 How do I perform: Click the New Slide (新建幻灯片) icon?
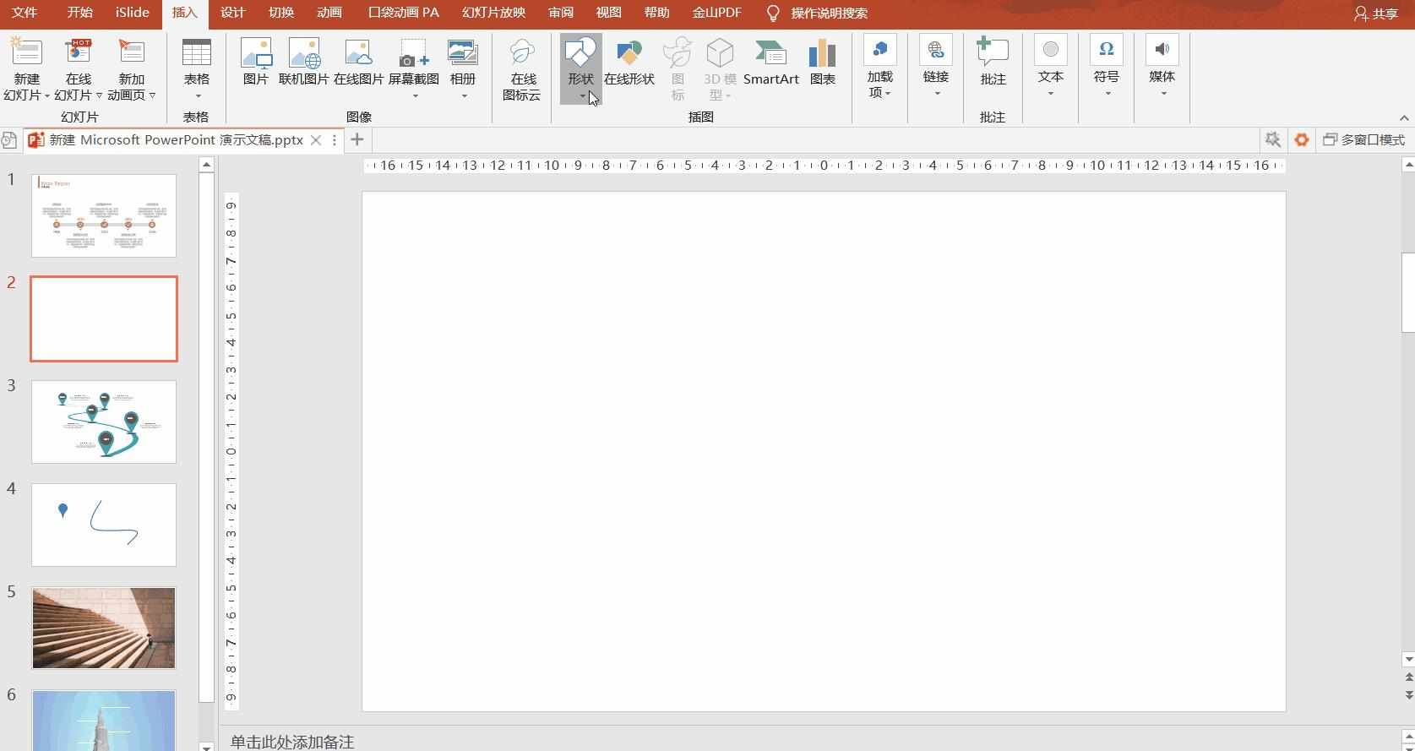[26, 52]
